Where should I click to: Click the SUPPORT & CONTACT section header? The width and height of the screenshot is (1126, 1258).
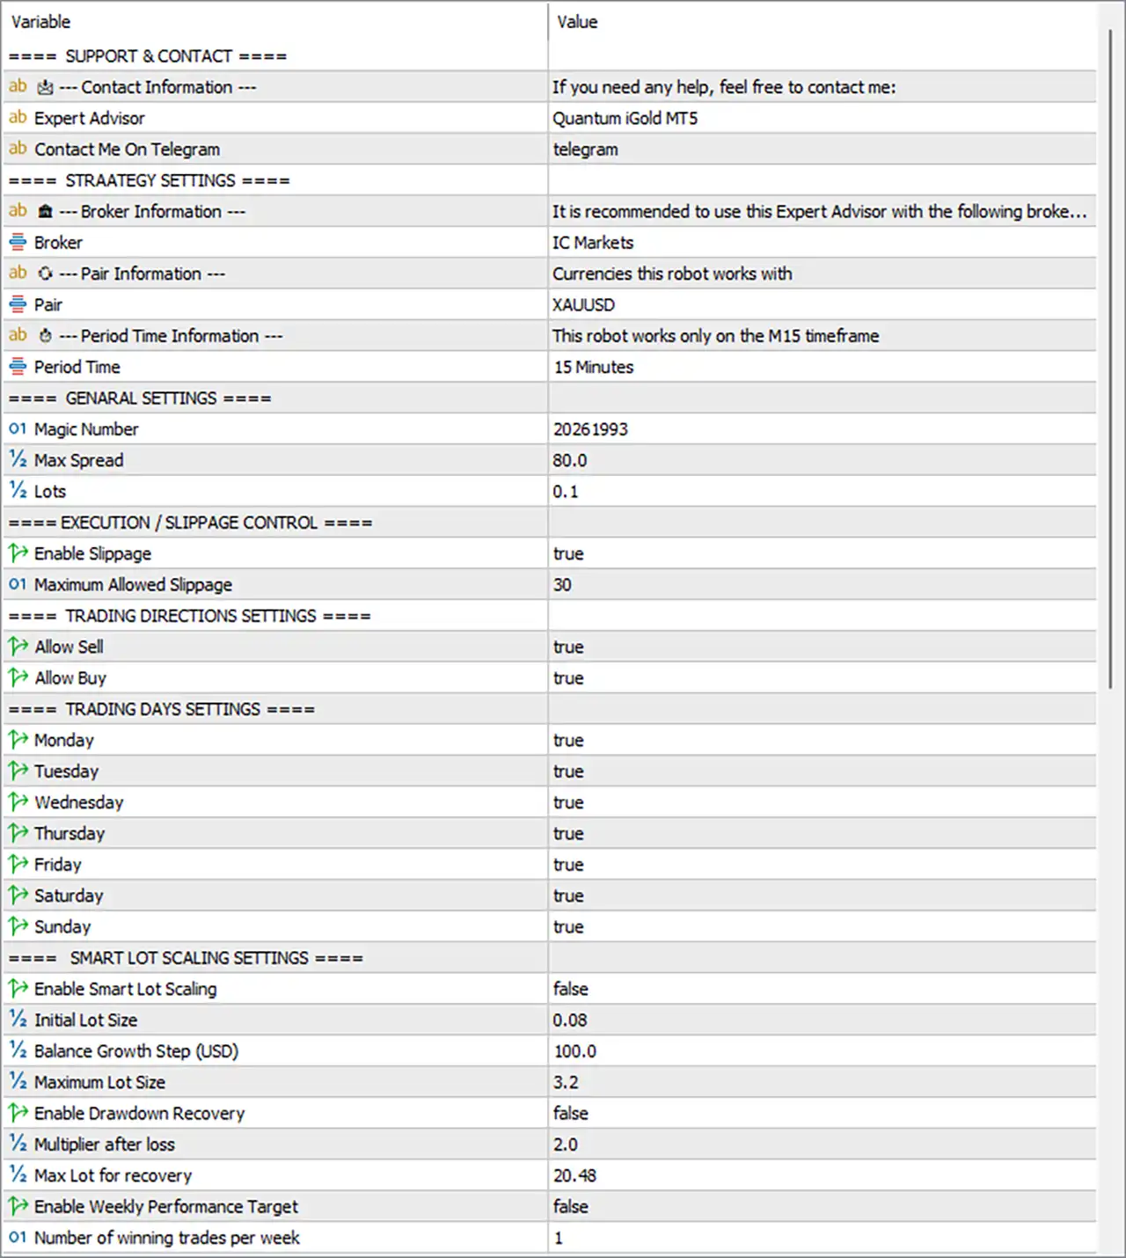point(148,56)
